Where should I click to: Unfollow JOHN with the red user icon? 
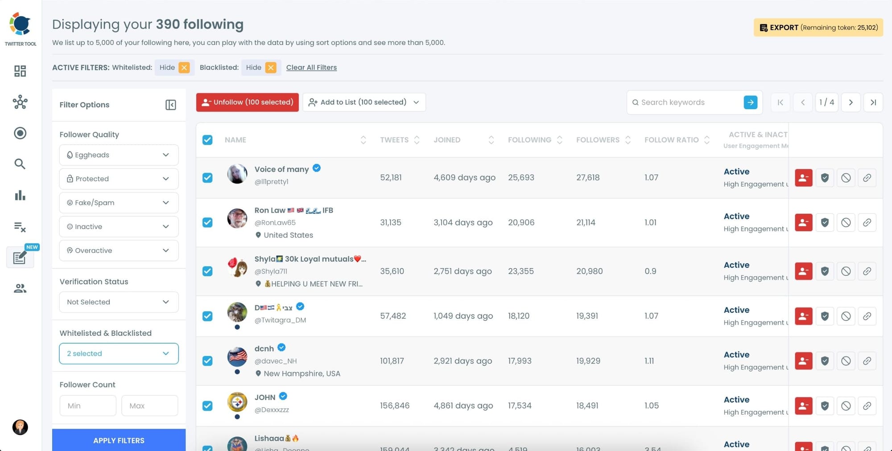[x=803, y=406]
